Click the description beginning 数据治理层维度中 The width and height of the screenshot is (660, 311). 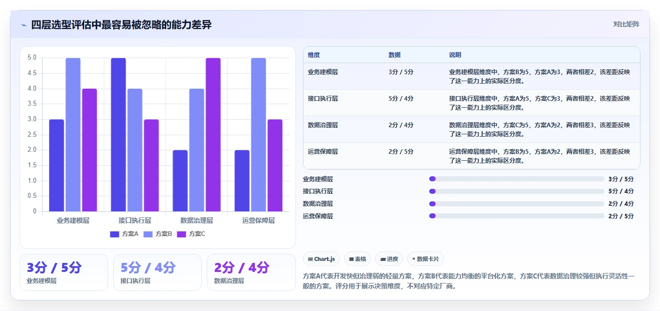[540, 129]
